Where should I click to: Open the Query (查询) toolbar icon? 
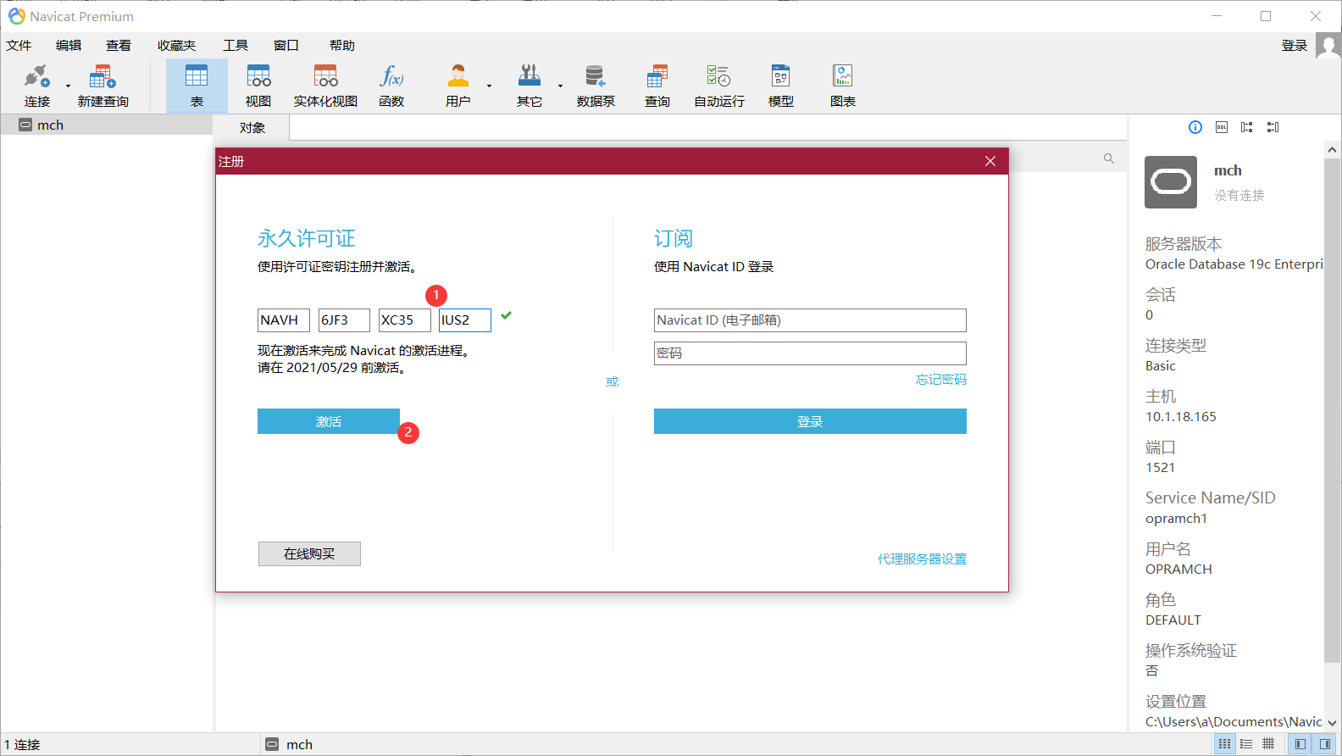coord(657,86)
